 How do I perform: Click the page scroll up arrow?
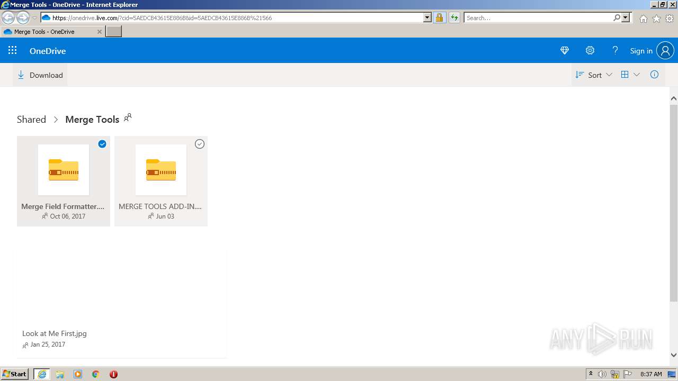point(674,98)
